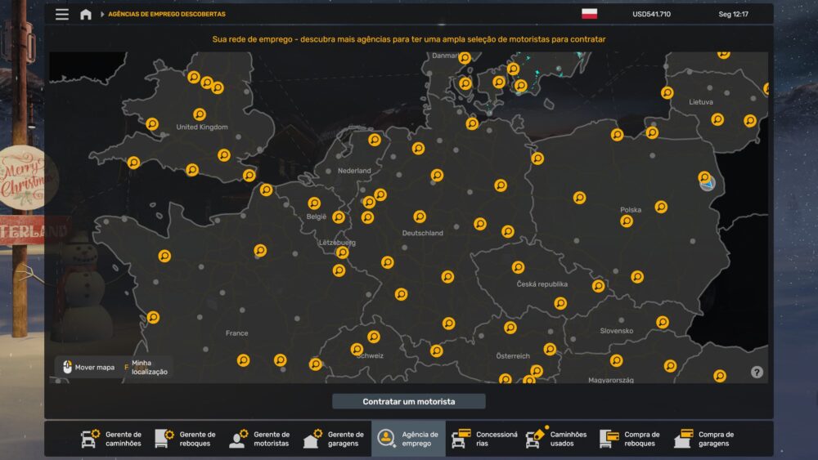Select the player location marker in Poland
The image size is (818, 460).
coord(708,183)
